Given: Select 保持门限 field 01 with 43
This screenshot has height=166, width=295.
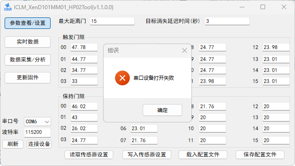Looking at the screenshot, I should point(84,117).
